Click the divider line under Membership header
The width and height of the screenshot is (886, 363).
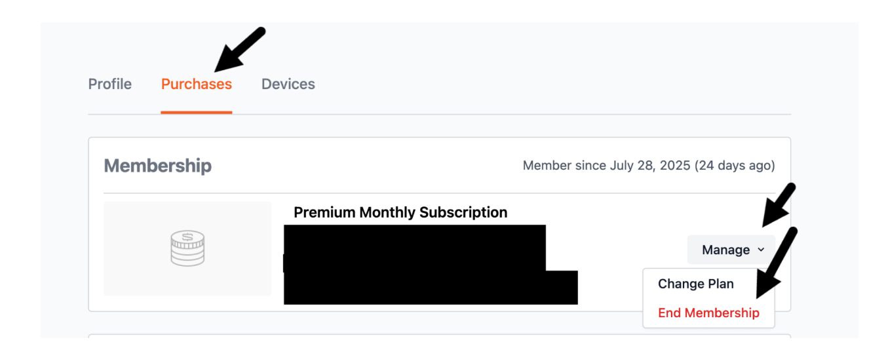(439, 193)
